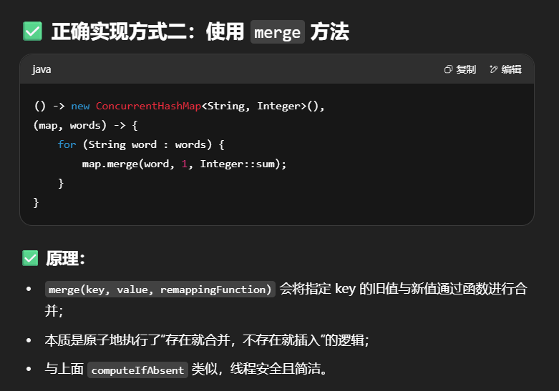Click the (map, words) lambda parameters in the code
Viewport: 559px width, 391px height.
click(67, 125)
